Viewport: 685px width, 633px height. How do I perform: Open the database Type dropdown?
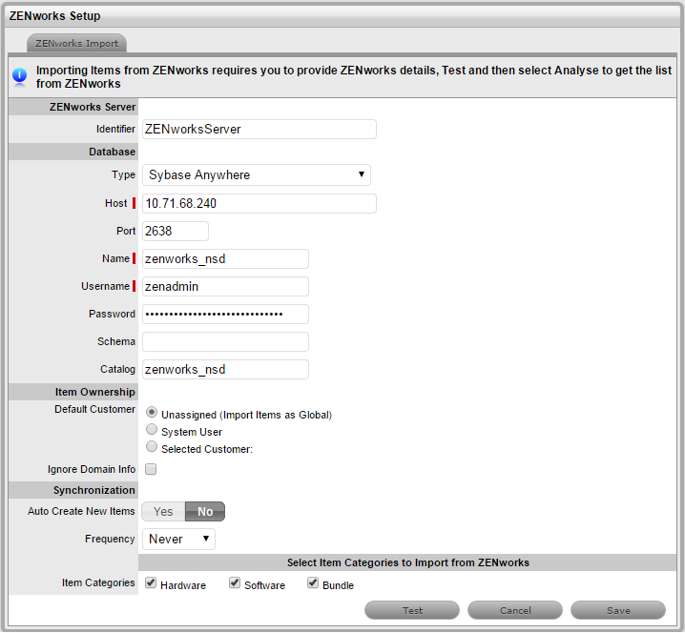257,174
